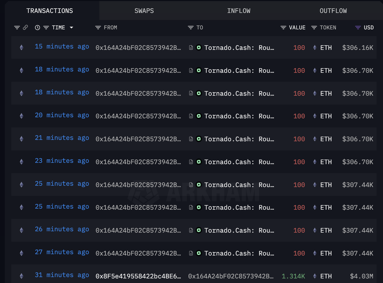This screenshot has width=383, height=283.
Task: Click the Tornado.Cash logo in the 20 minutes ago row
Action: tap(199, 116)
